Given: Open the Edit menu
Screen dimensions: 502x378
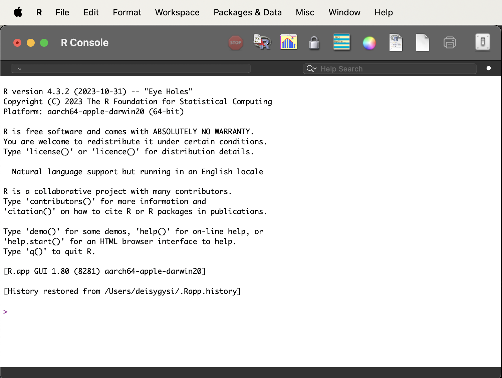Looking at the screenshot, I should [x=91, y=12].
